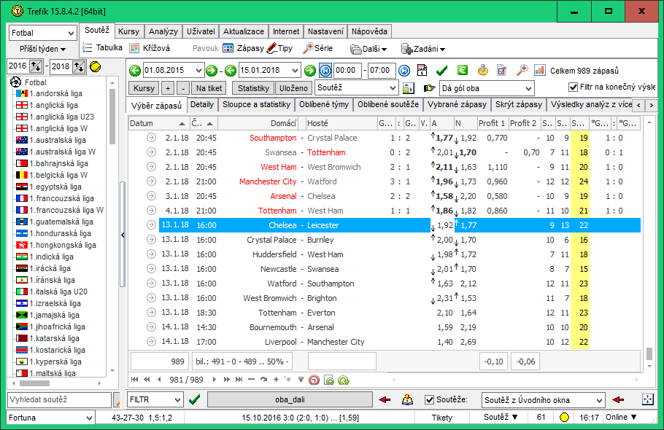This screenshot has width=664, height=430.
Task: Open Křížová table view
Action: [150, 48]
